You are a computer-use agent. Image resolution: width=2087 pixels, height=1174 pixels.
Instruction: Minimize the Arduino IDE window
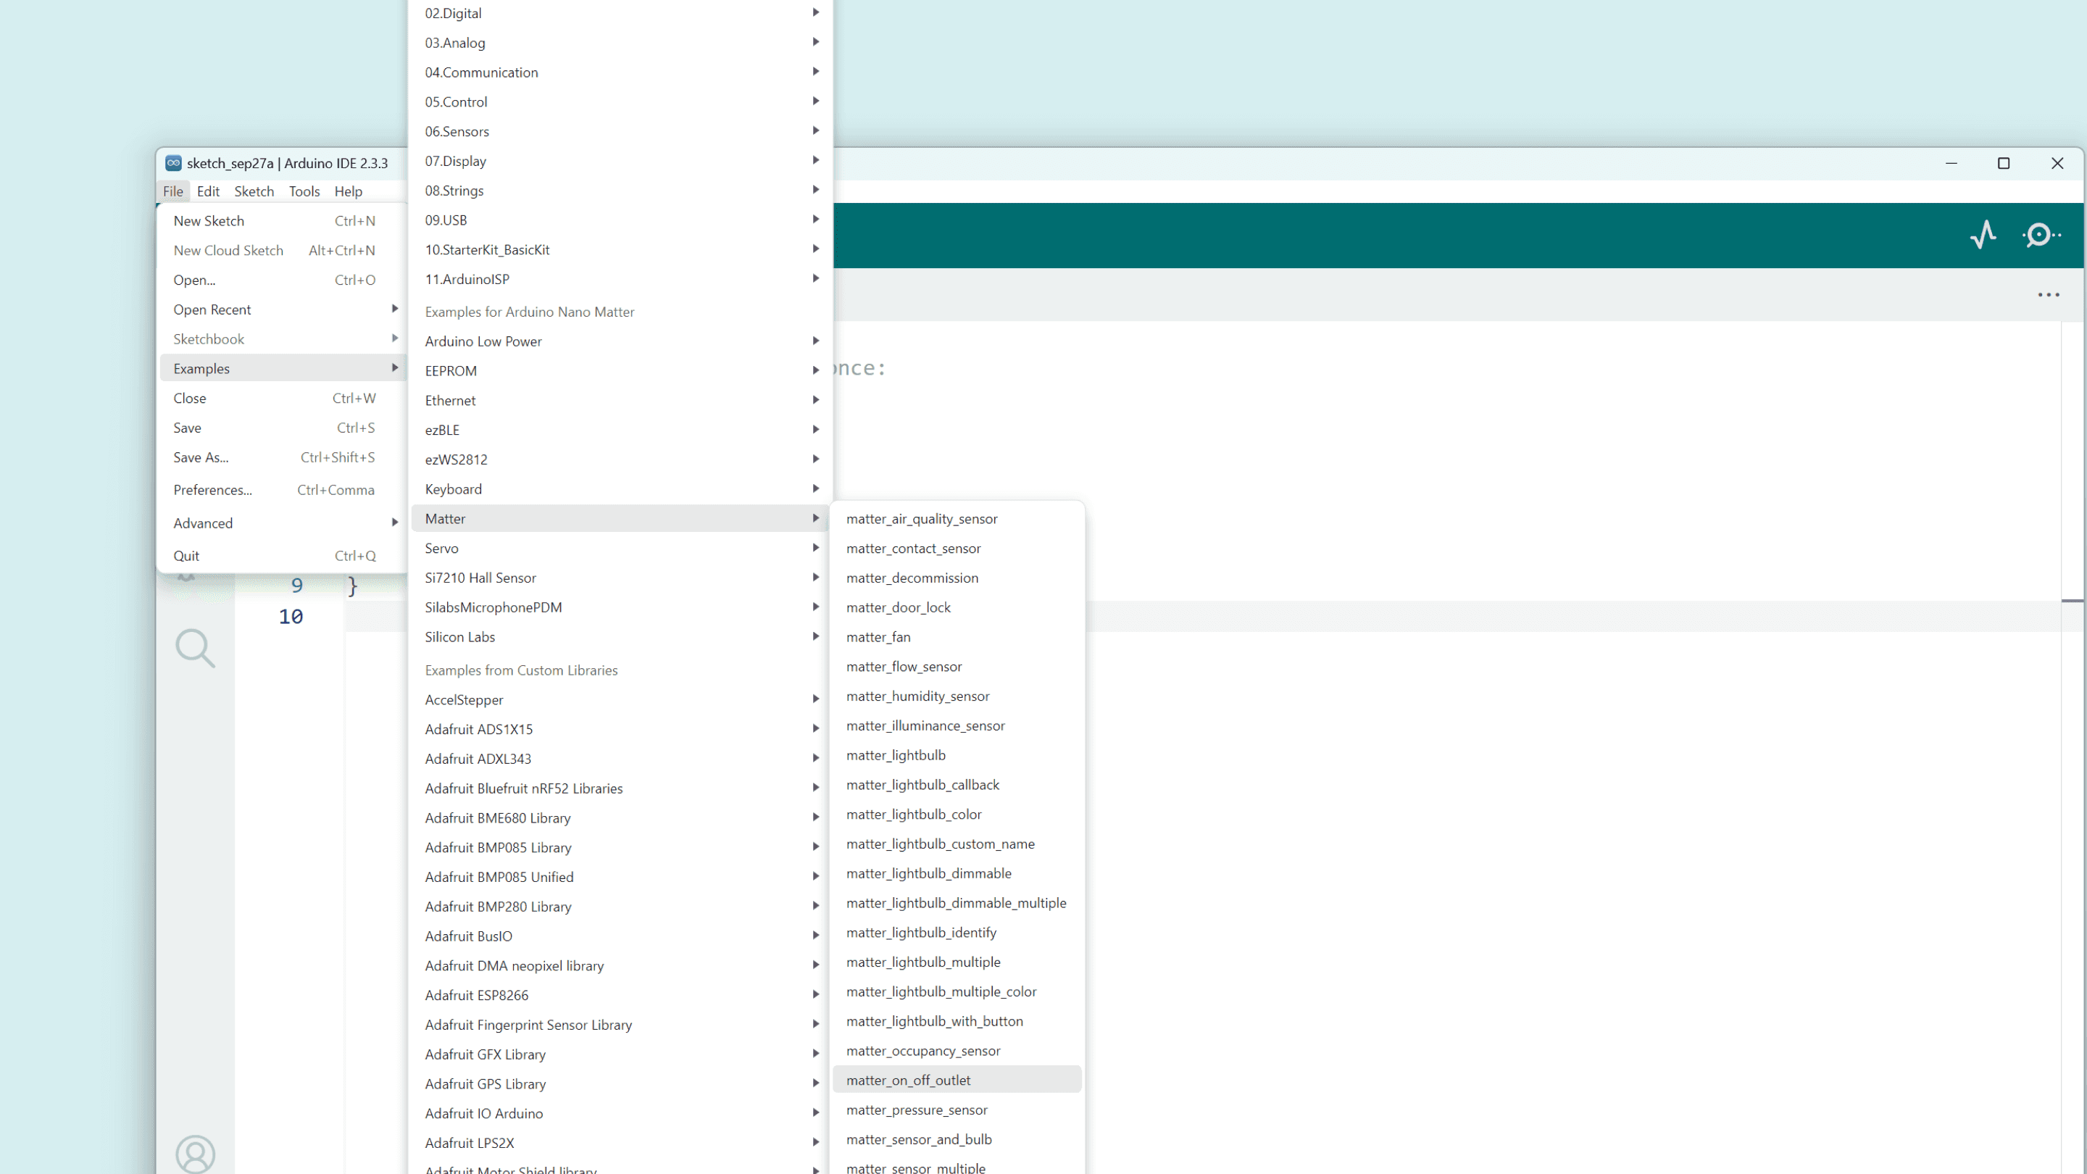(x=1951, y=163)
